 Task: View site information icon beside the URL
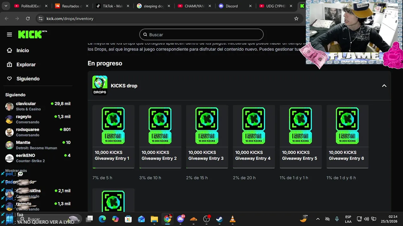(x=40, y=19)
